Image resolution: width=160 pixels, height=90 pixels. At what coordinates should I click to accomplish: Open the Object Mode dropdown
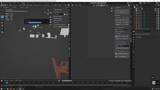click(14, 5)
